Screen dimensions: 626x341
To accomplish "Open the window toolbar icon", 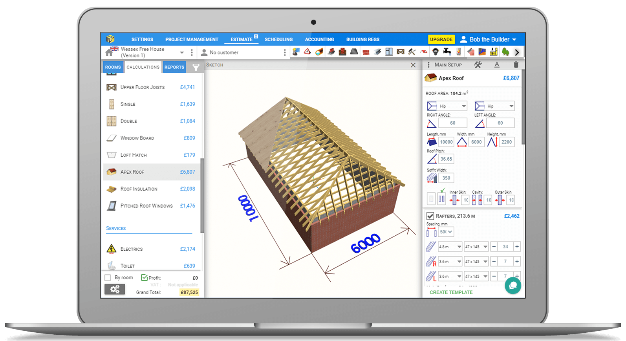I will 389,52.
